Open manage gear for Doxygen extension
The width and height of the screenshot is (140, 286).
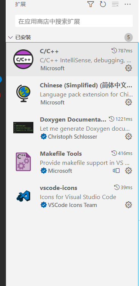click(129, 136)
